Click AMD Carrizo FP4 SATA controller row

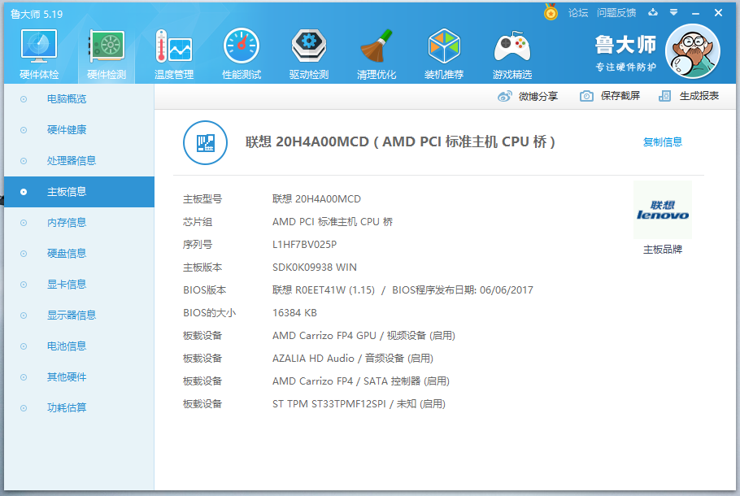pos(360,381)
